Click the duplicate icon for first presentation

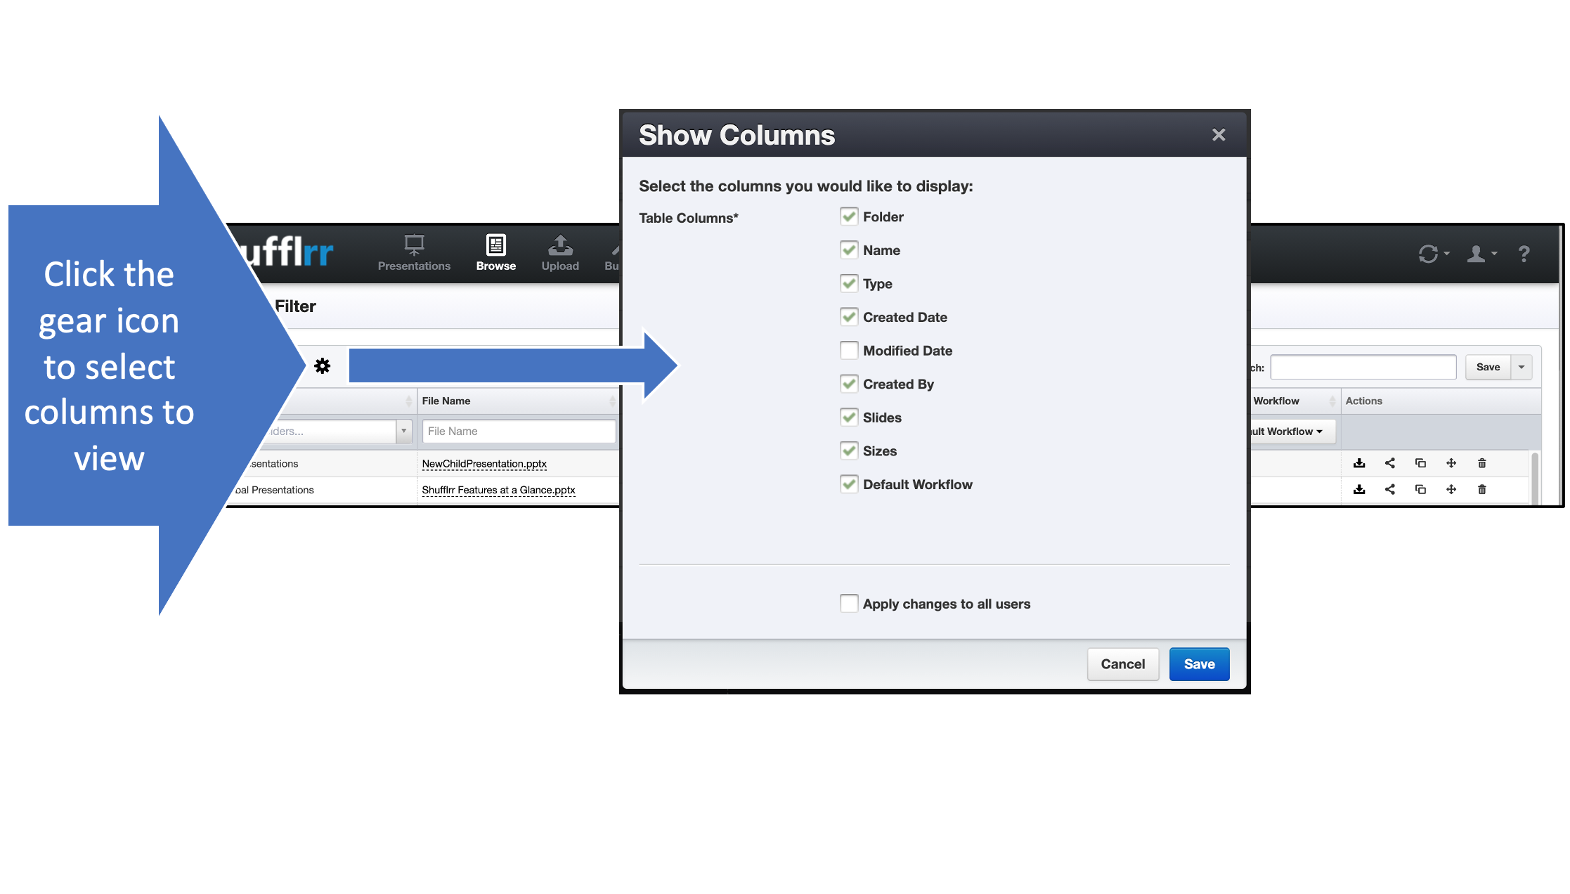click(1419, 462)
